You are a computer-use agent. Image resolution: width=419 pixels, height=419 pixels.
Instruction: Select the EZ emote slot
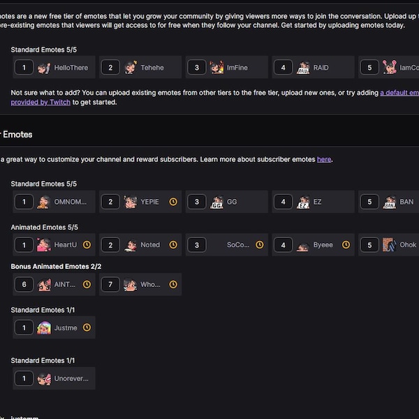313,202
